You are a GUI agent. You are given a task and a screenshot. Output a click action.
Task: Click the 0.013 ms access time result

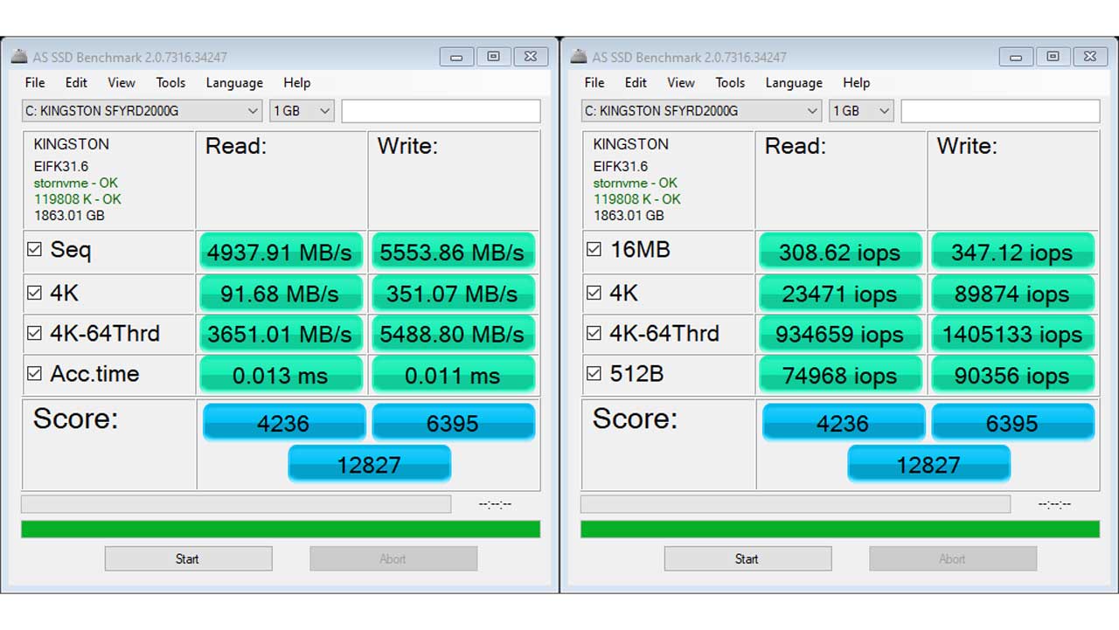(281, 375)
